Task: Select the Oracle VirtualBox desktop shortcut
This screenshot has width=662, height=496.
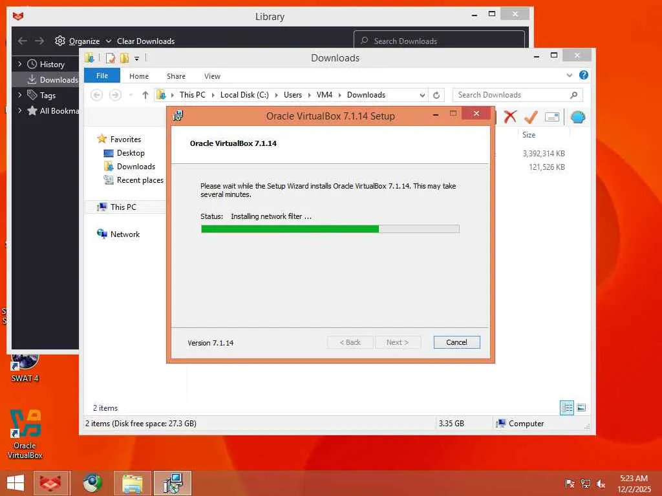Action: (x=25, y=434)
